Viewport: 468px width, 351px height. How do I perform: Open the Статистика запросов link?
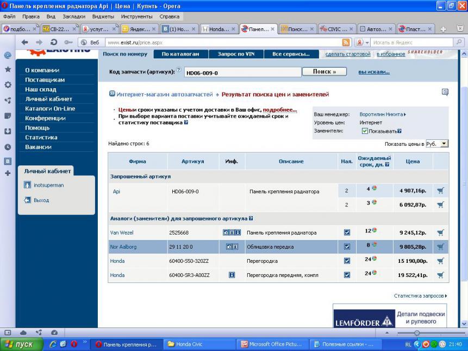(420, 295)
